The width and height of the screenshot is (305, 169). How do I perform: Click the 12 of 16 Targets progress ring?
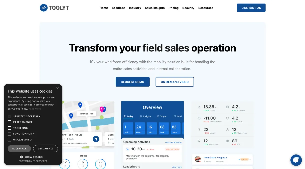(x=65, y=164)
